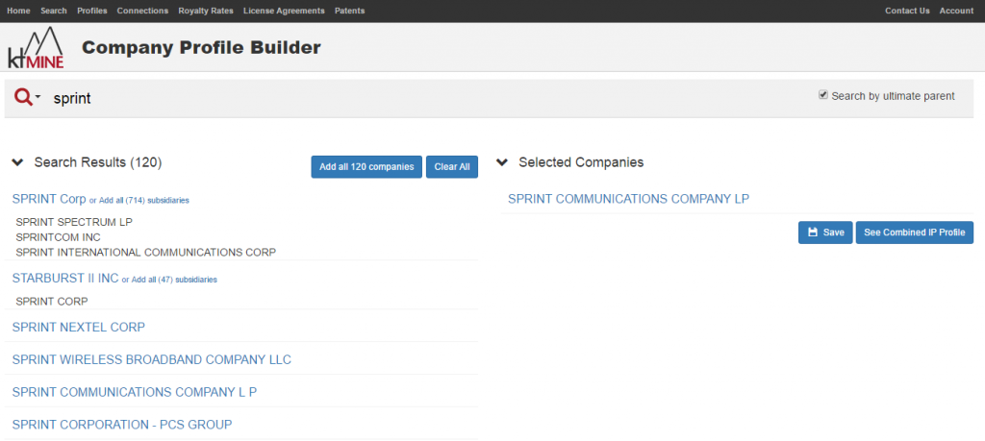Open the Account menu
Viewport: 985px width, 441px height.
[x=956, y=11]
